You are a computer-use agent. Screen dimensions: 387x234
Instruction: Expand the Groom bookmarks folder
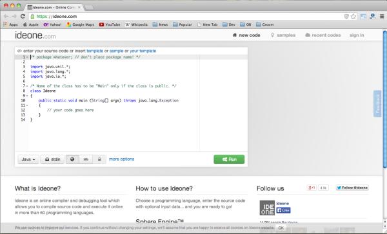265,24
